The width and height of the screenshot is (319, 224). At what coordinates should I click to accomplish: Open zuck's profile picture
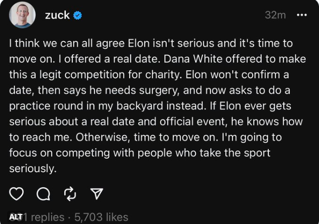pyautogui.click(x=22, y=15)
